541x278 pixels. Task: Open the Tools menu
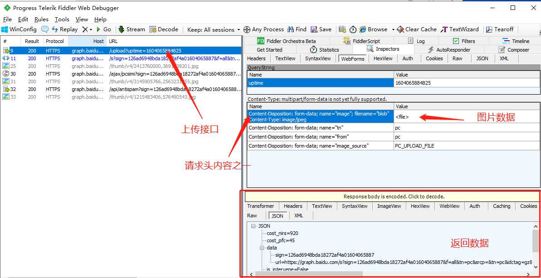[62, 19]
